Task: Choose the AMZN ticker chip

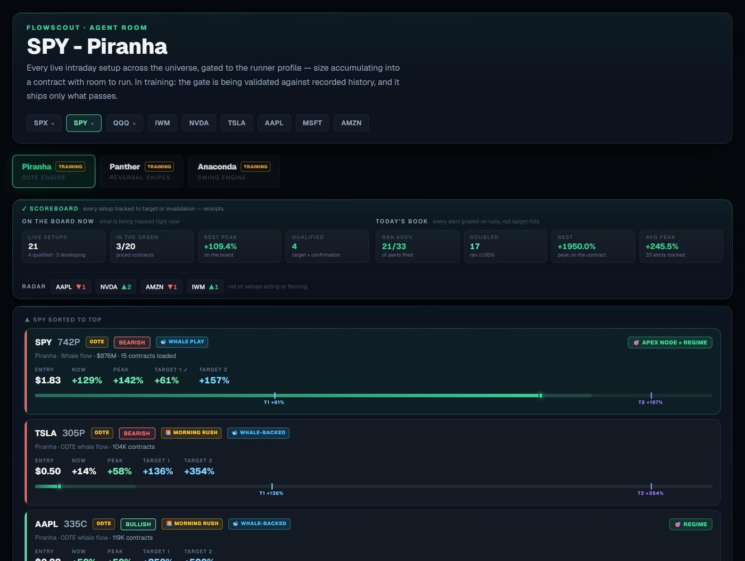Action: (x=351, y=123)
